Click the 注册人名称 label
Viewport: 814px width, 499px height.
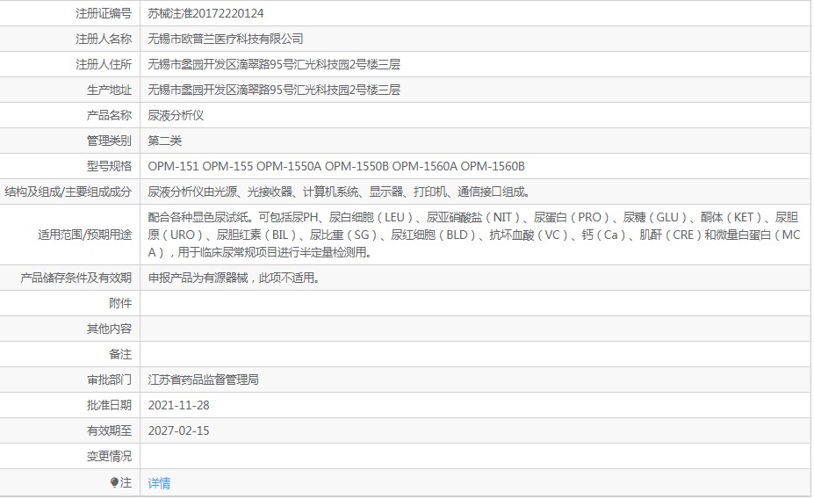(104, 39)
